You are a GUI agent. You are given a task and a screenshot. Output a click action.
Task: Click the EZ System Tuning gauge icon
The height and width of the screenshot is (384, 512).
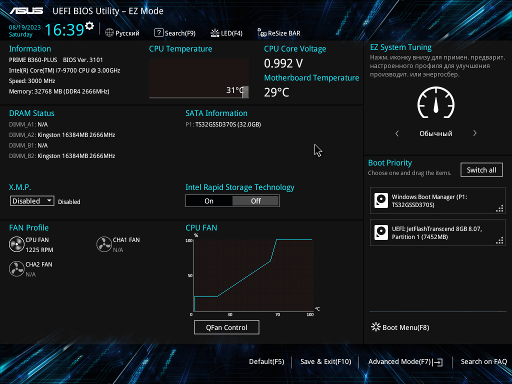[x=436, y=102]
